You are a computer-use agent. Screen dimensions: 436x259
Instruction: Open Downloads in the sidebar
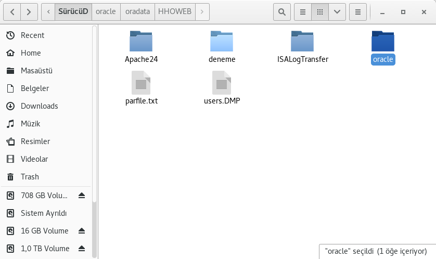(39, 106)
